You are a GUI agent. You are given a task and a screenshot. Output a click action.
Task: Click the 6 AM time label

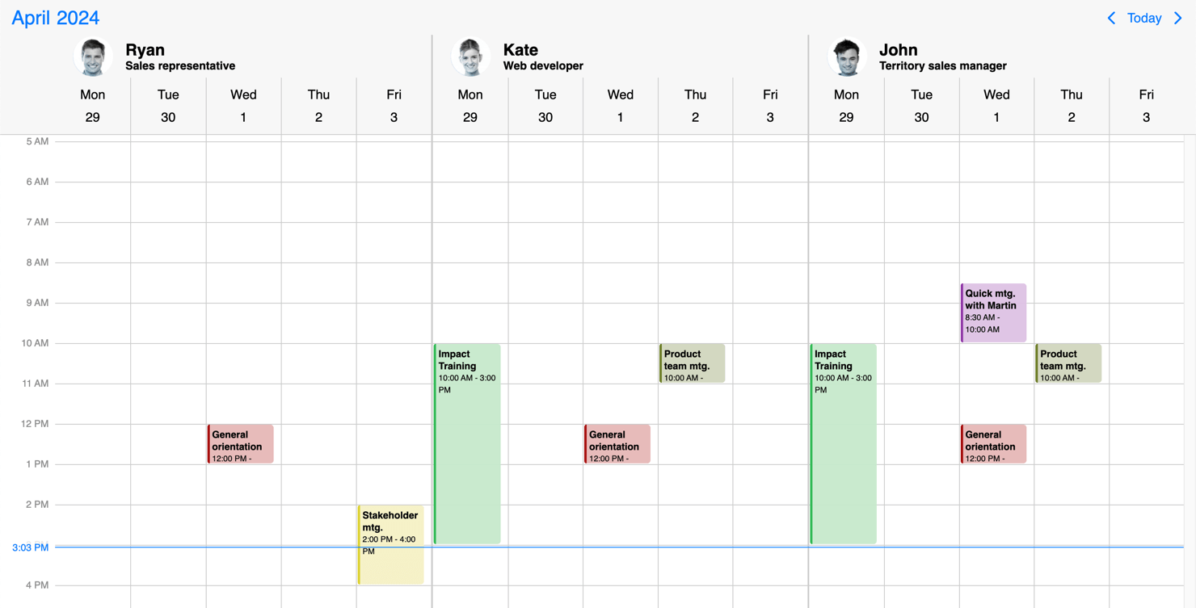pyautogui.click(x=37, y=182)
